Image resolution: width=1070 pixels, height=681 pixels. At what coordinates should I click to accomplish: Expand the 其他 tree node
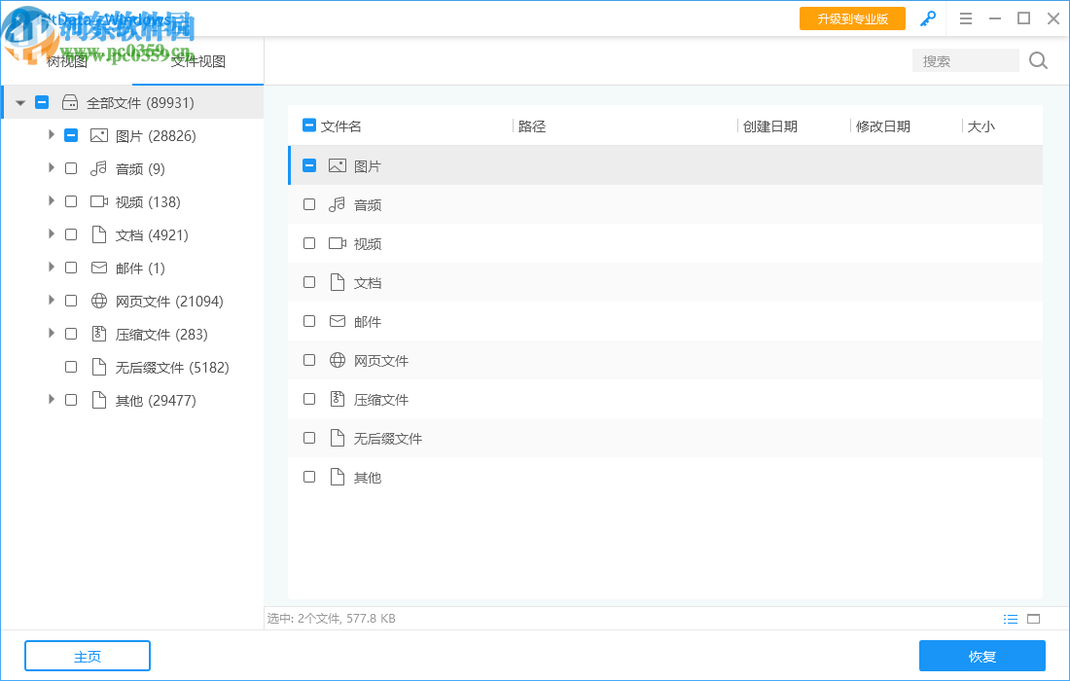click(52, 400)
